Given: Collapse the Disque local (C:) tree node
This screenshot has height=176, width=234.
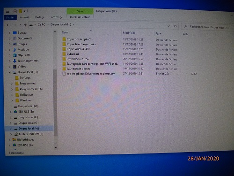Looking at the screenshot, I should (x=10, y=72).
